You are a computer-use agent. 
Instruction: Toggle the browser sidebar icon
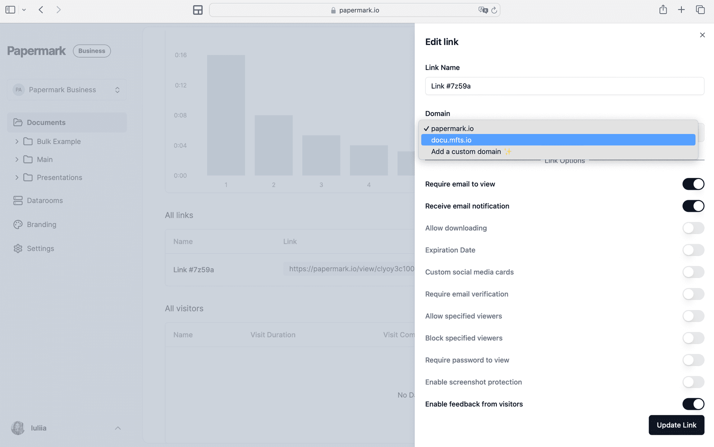pos(10,10)
